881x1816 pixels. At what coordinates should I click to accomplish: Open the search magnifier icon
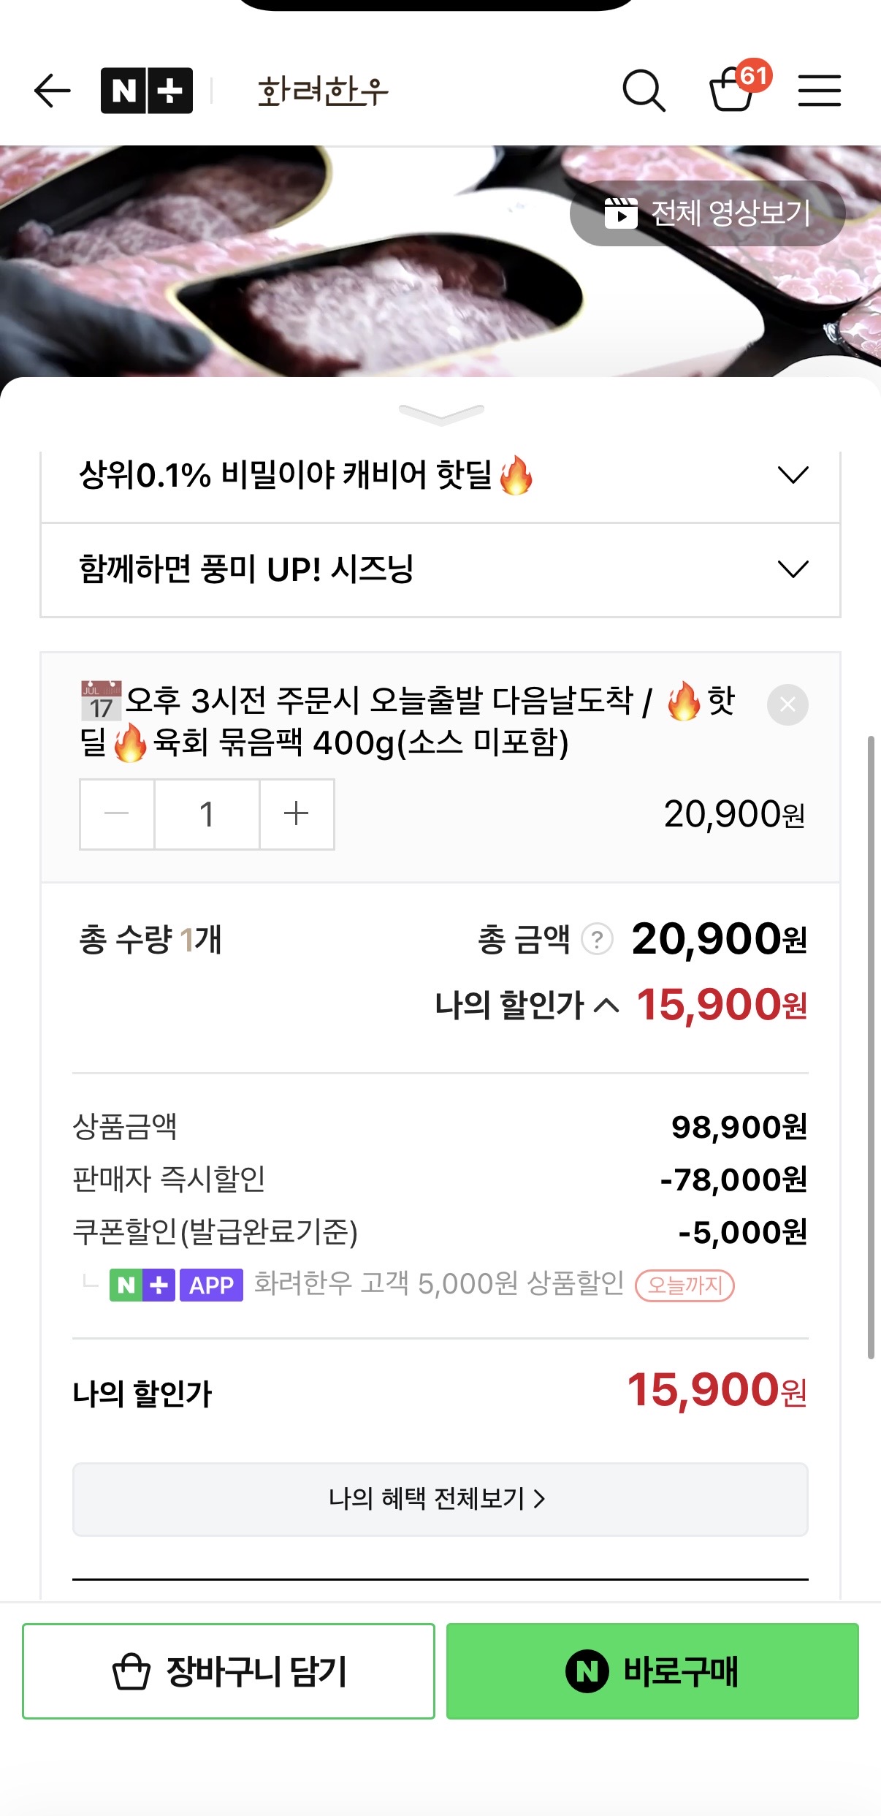pyautogui.click(x=644, y=91)
